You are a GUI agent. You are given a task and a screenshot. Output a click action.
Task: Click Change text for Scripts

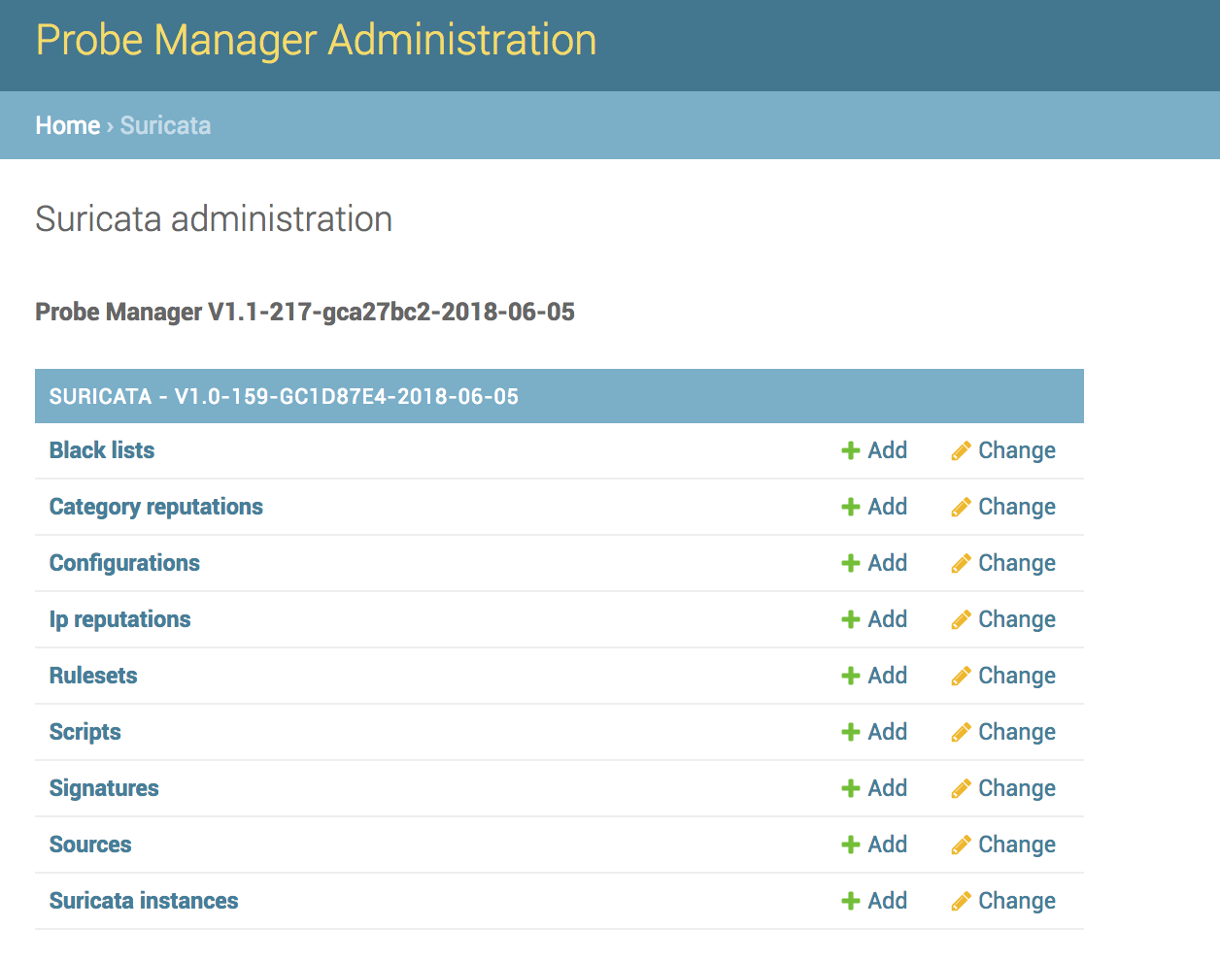[x=1017, y=732]
